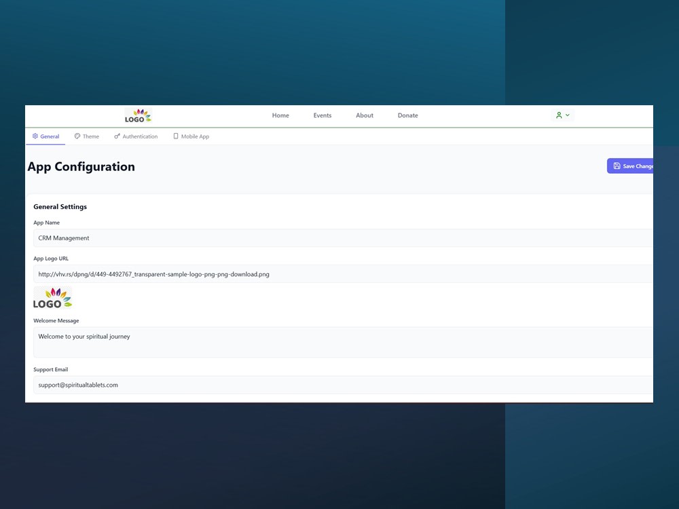Click the Support Email input field
Image resolution: width=679 pixels, height=509 pixels.
pyautogui.click(x=343, y=385)
